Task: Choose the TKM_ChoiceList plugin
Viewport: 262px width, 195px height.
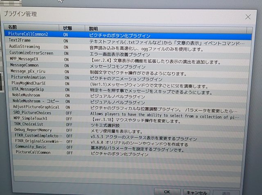Action: [x=128, y=125]
